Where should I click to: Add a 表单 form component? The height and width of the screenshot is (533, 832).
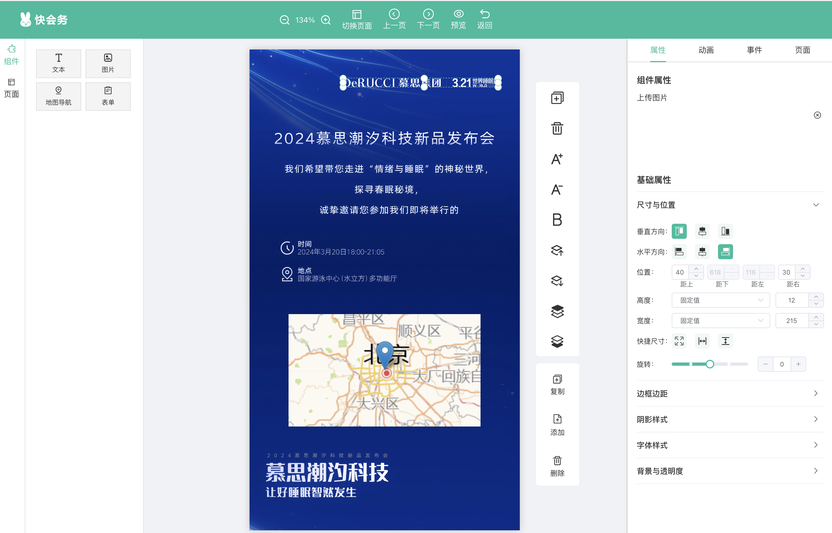108,96
